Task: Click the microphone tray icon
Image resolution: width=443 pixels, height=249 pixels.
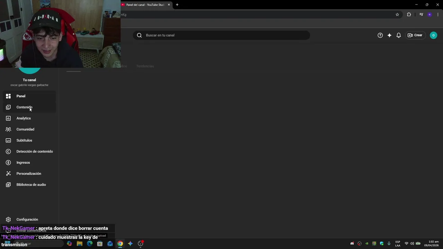Action: pyautogui.click(x=389, y=243)
